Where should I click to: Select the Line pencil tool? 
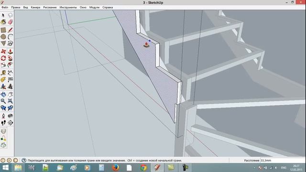click(x=10, y=30)
